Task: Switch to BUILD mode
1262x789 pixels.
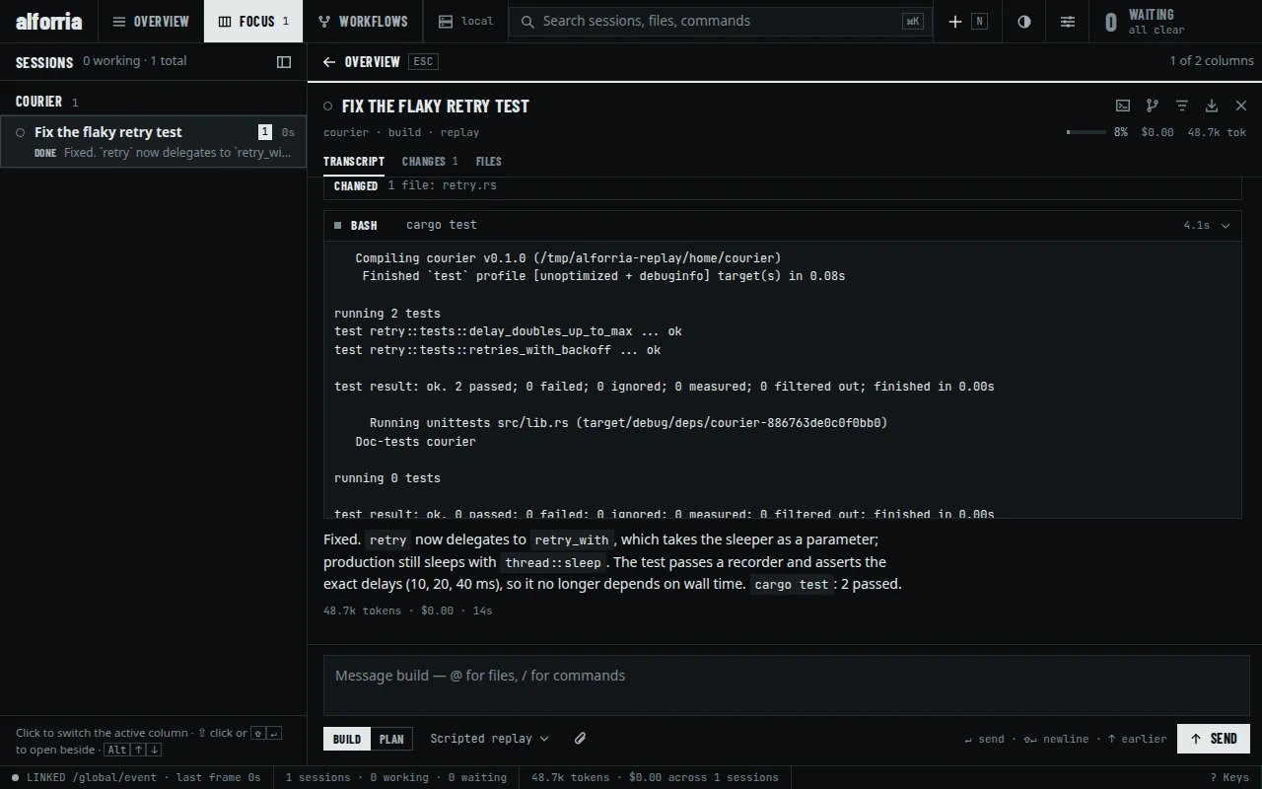Action: 347,739
